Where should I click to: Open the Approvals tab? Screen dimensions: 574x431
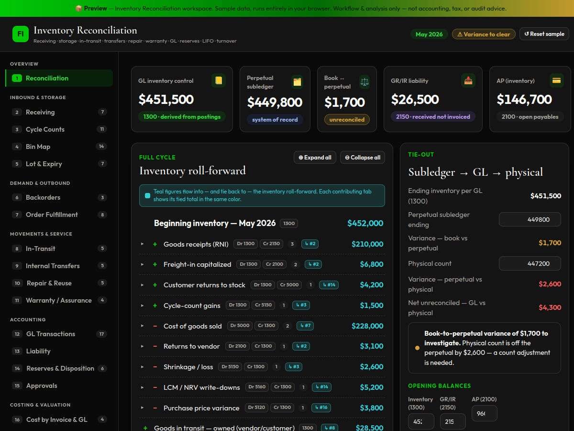59,386
